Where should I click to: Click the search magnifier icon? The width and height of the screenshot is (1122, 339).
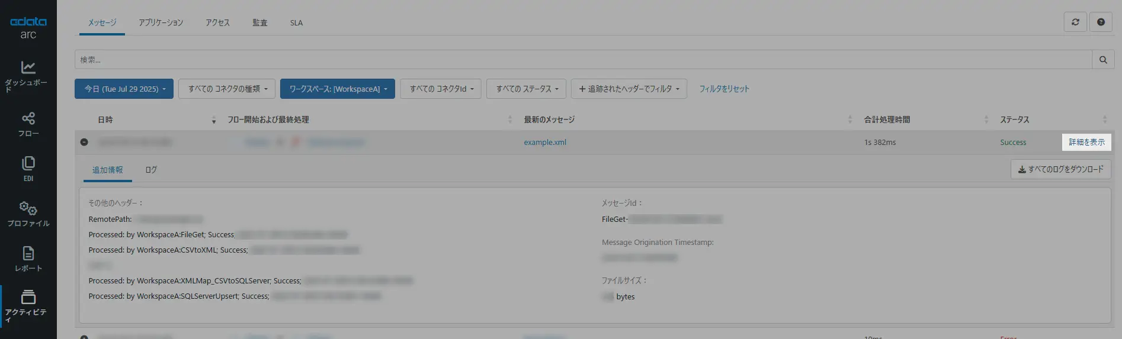tap(1103, 60)
